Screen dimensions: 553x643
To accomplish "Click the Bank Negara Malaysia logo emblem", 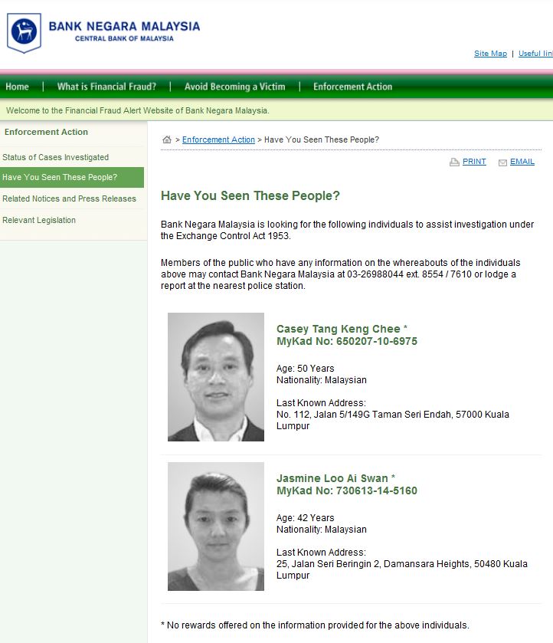I will [x=25, y=33].
